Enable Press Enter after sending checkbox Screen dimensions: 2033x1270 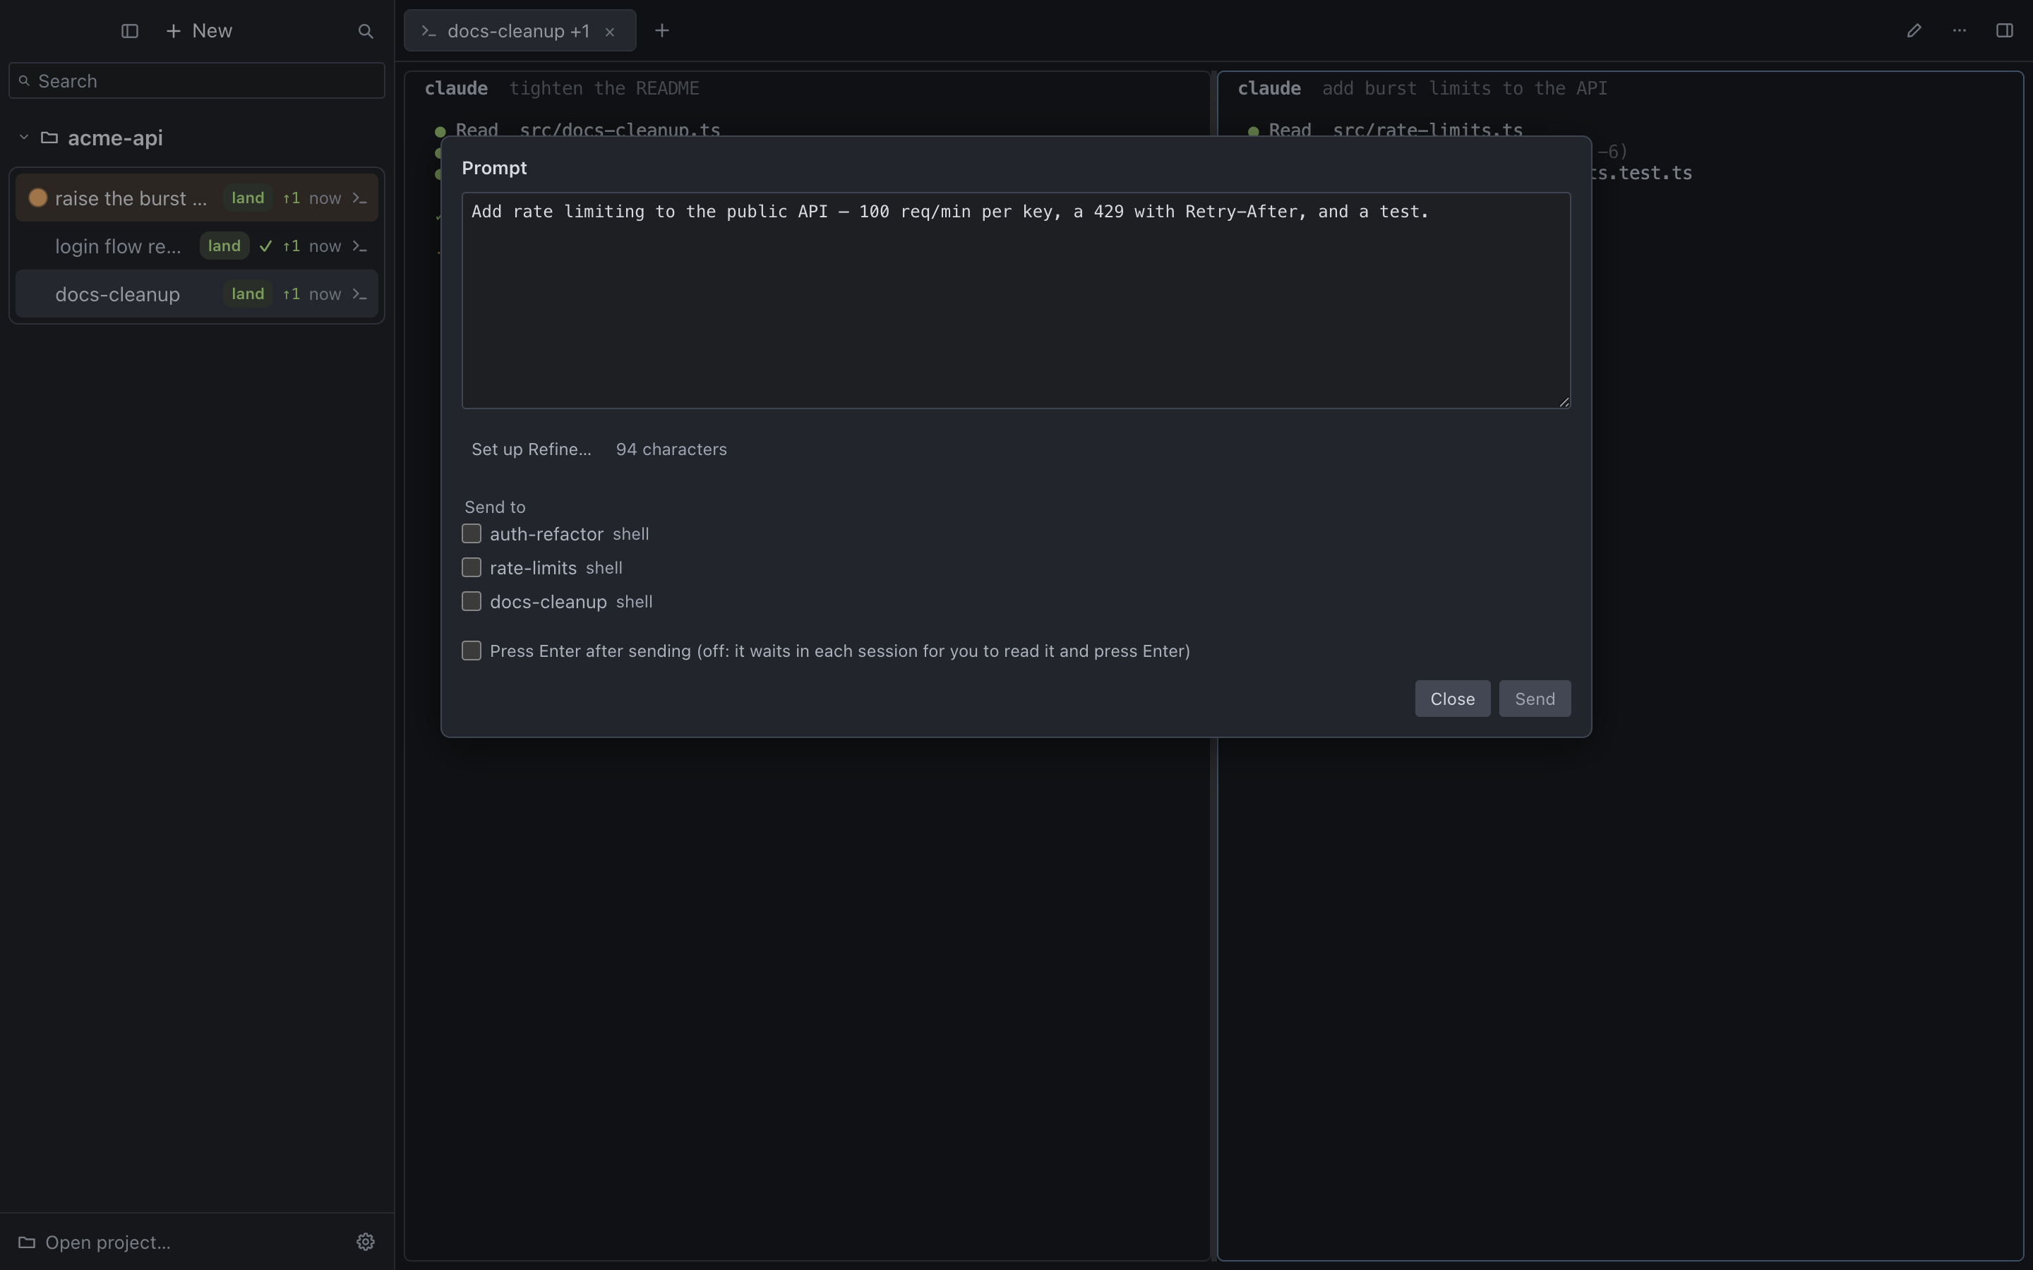click(472, 651)
